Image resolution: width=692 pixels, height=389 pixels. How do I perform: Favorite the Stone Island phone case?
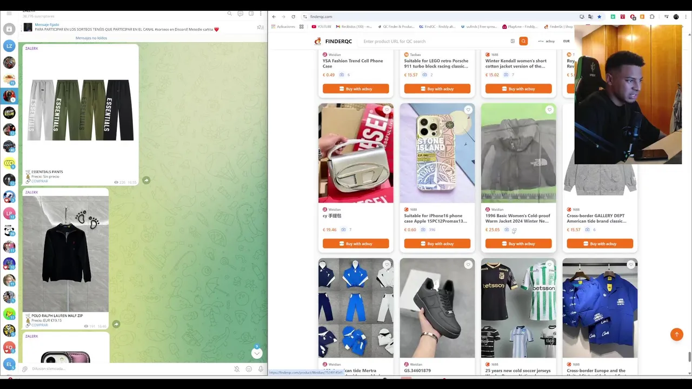(468, 110)
